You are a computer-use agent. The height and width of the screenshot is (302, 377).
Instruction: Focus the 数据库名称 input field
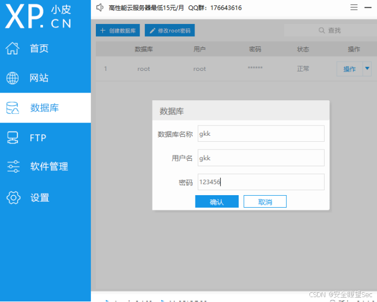pos(261,134)
